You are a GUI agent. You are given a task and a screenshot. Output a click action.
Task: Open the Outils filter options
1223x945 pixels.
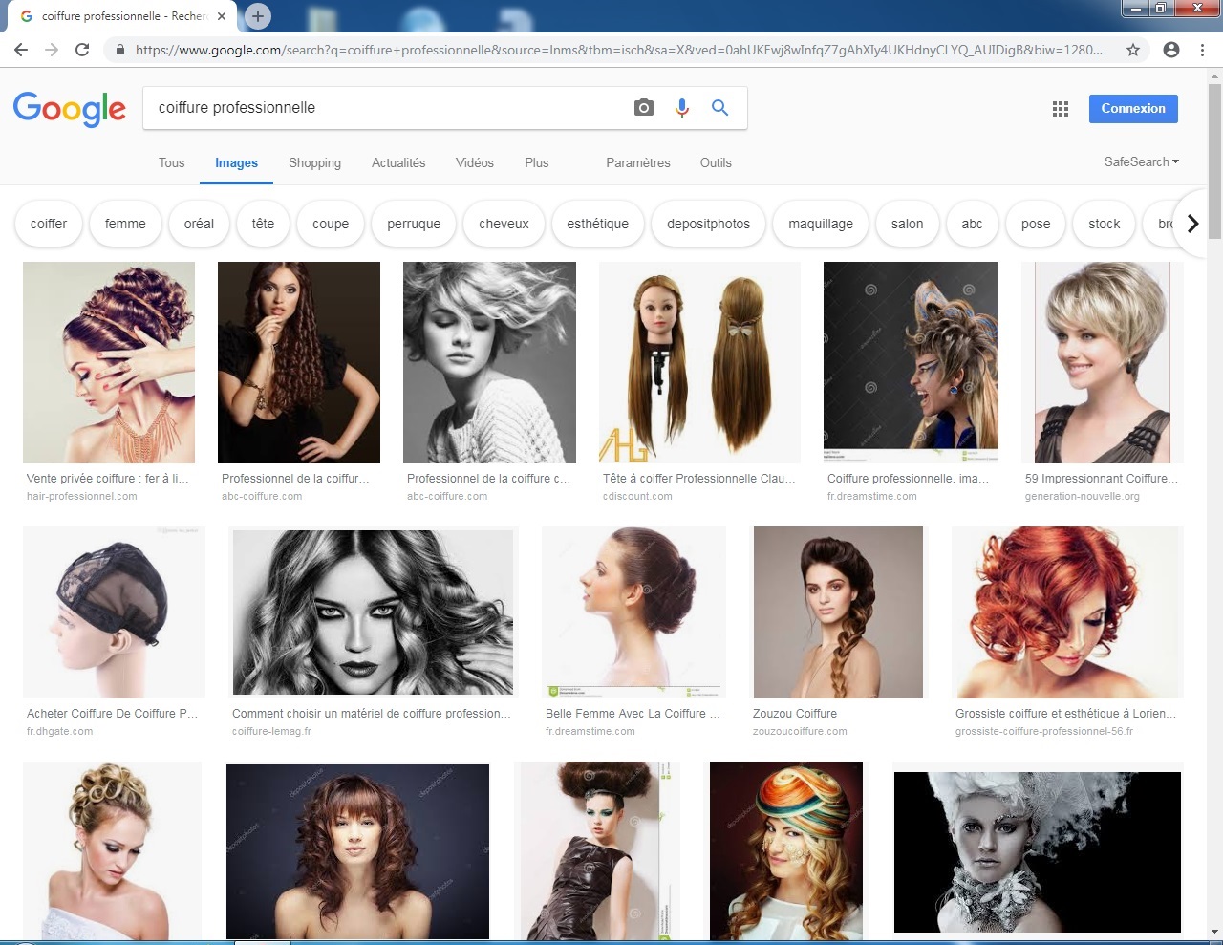[x=716, y=162]
